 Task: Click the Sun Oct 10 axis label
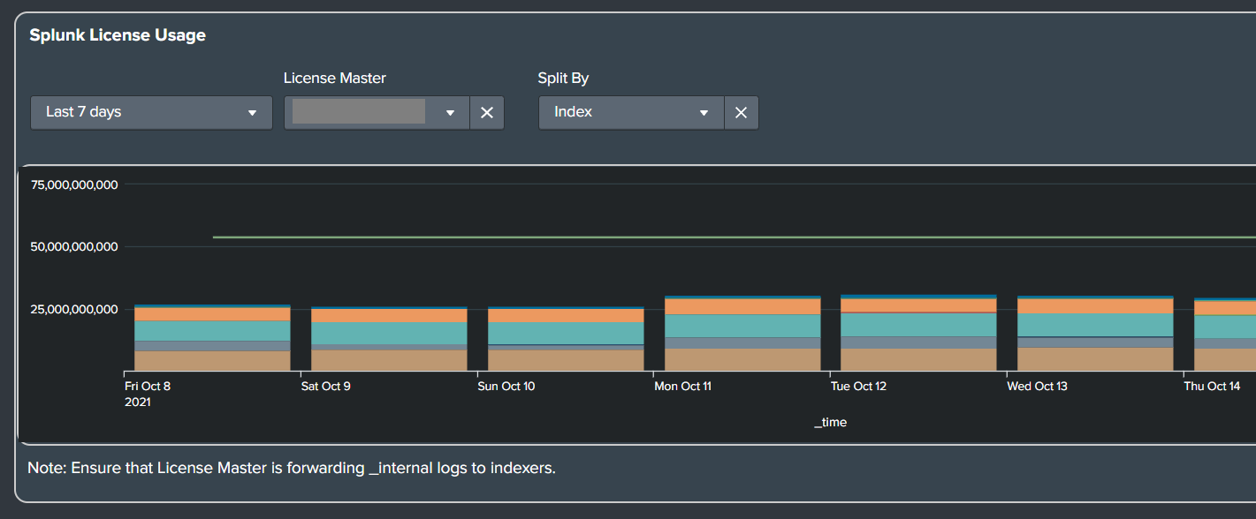click(506, 387)
